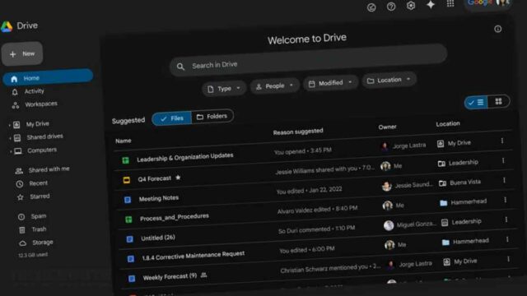
Task: Click the star next to Q4 Forecast
Action: pyautogui.click(x=178, y=178)
